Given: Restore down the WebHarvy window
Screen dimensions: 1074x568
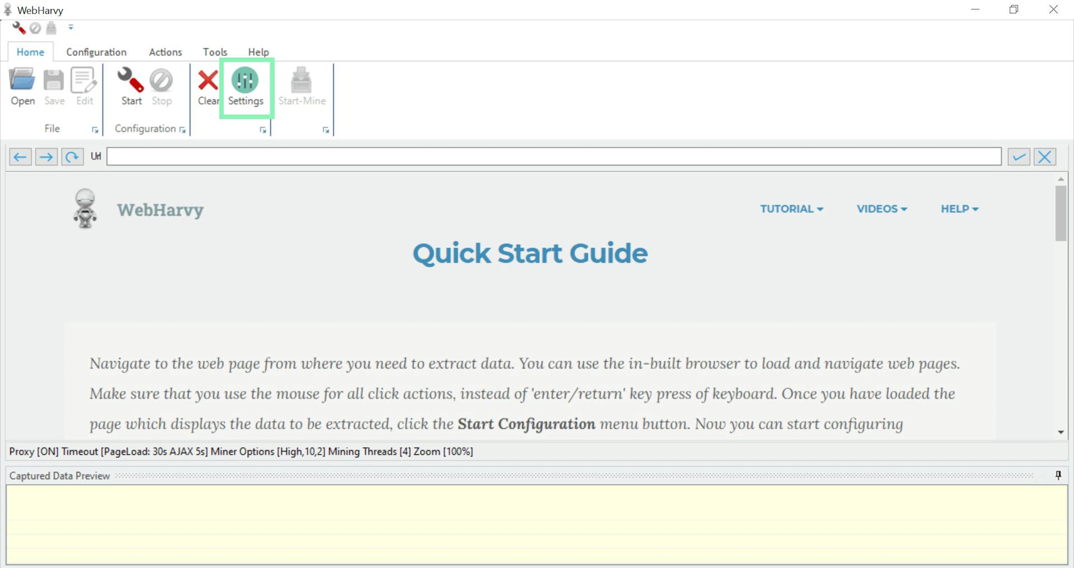Looking at the screenshot, I should 1014,9.
